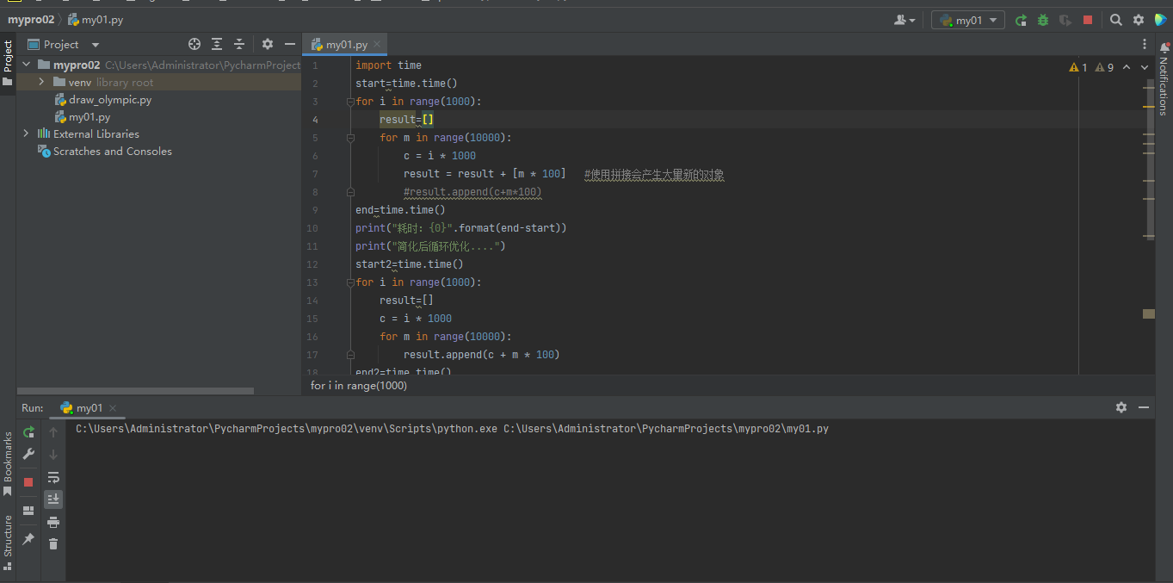The height and width of the screenshot is (583, 1173).
Task: Click my01.py breadcrumb in navigation bar
Action: (x=96, y=19)
